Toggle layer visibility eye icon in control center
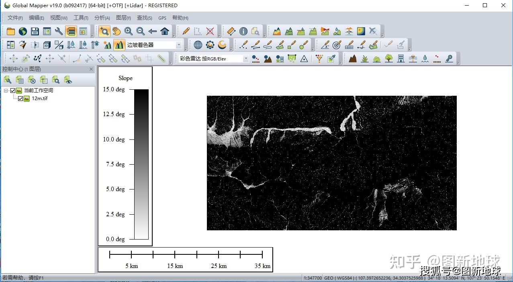This screenshot has height=282, width=513. coord(68,80)
